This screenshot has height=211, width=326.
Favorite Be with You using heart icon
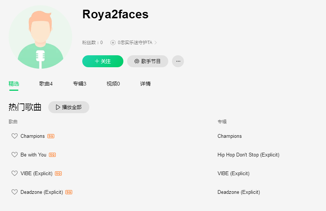[15, 155]
